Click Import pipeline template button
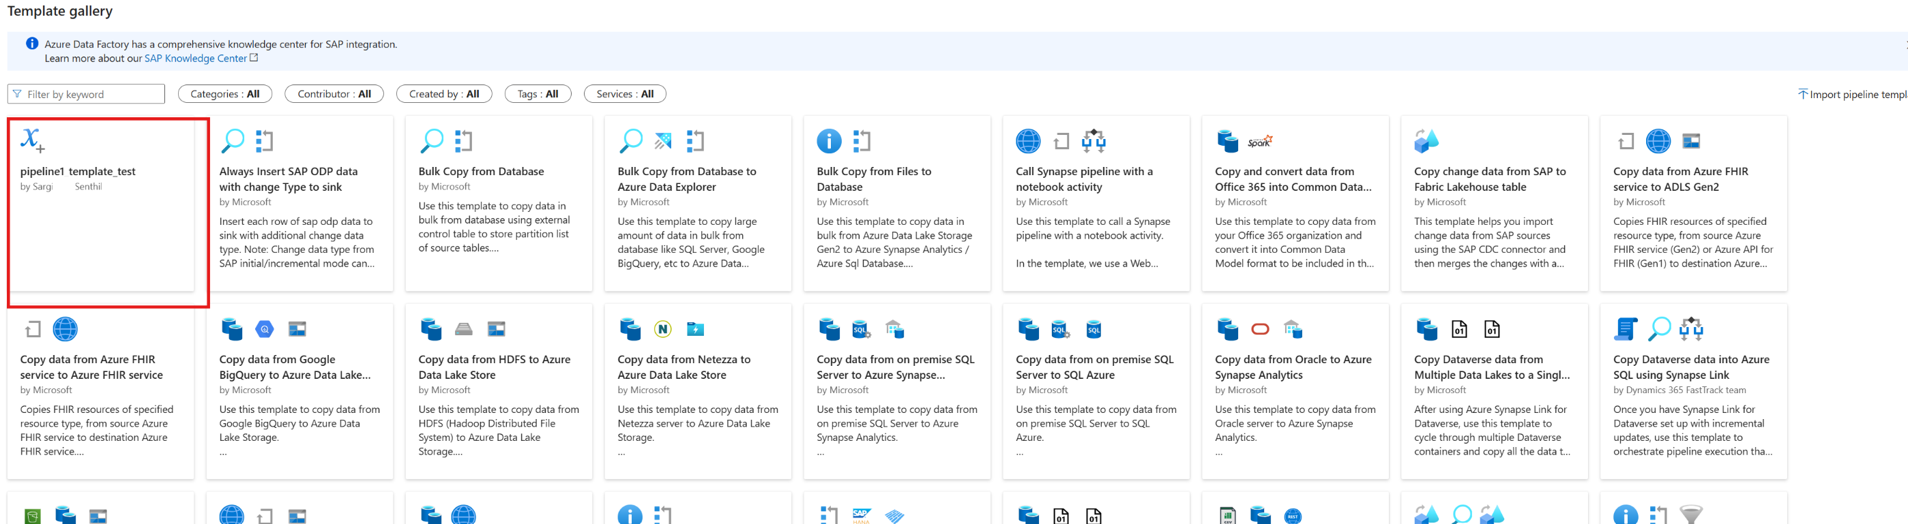The width and height of the screenshot is (1908, 524). tap(1853, 94)
